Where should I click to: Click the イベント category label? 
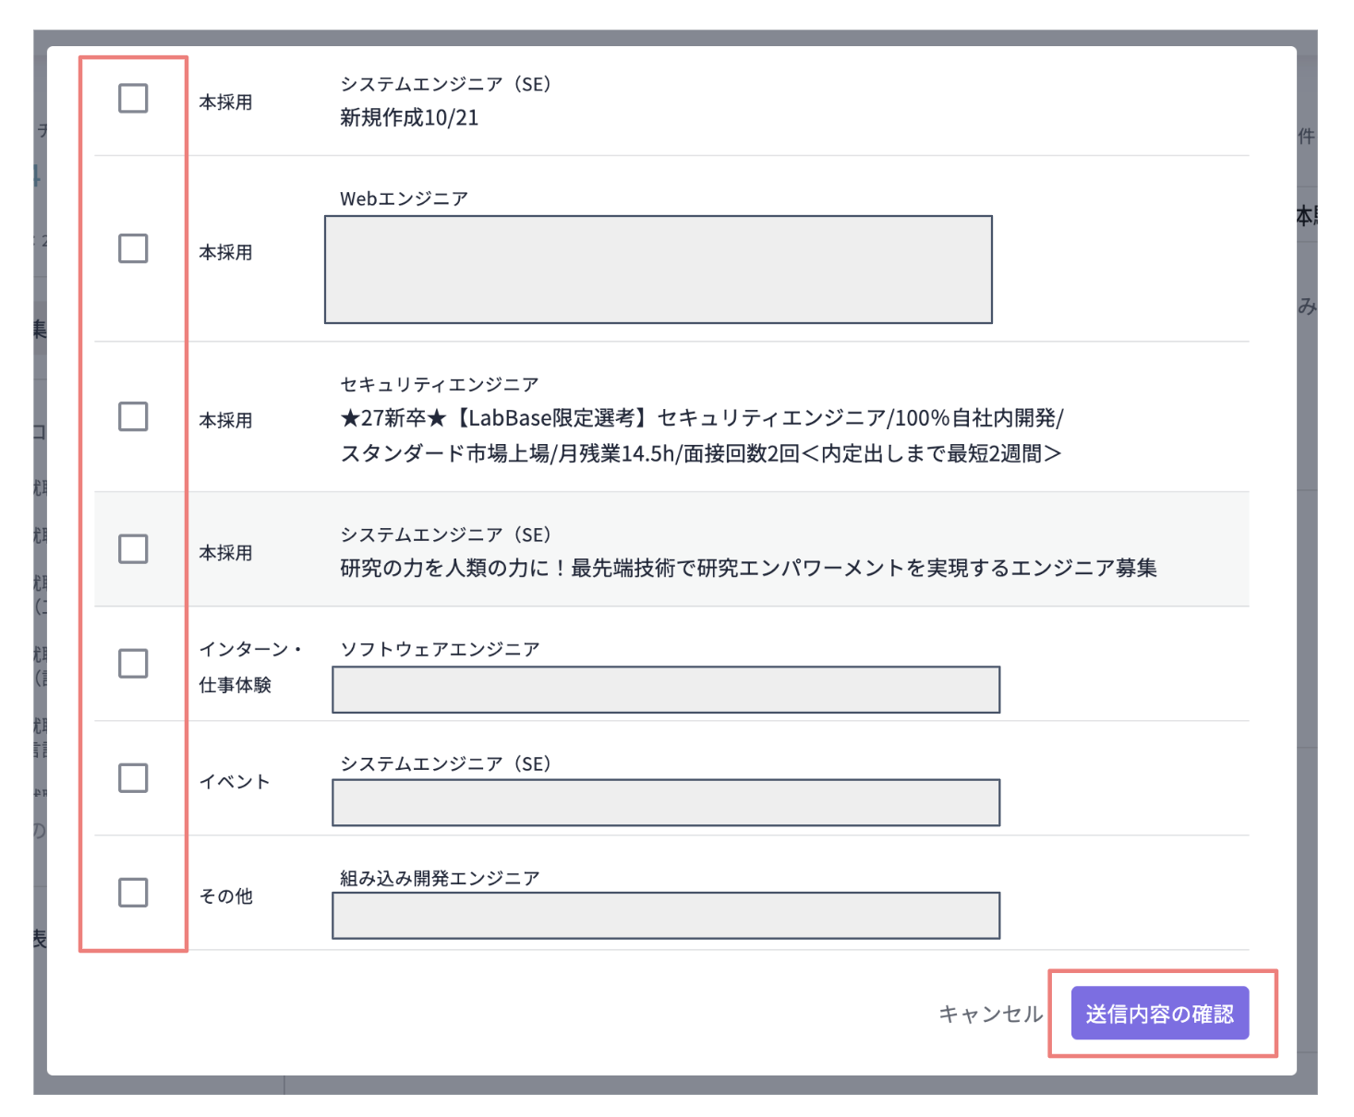[236, 780]
